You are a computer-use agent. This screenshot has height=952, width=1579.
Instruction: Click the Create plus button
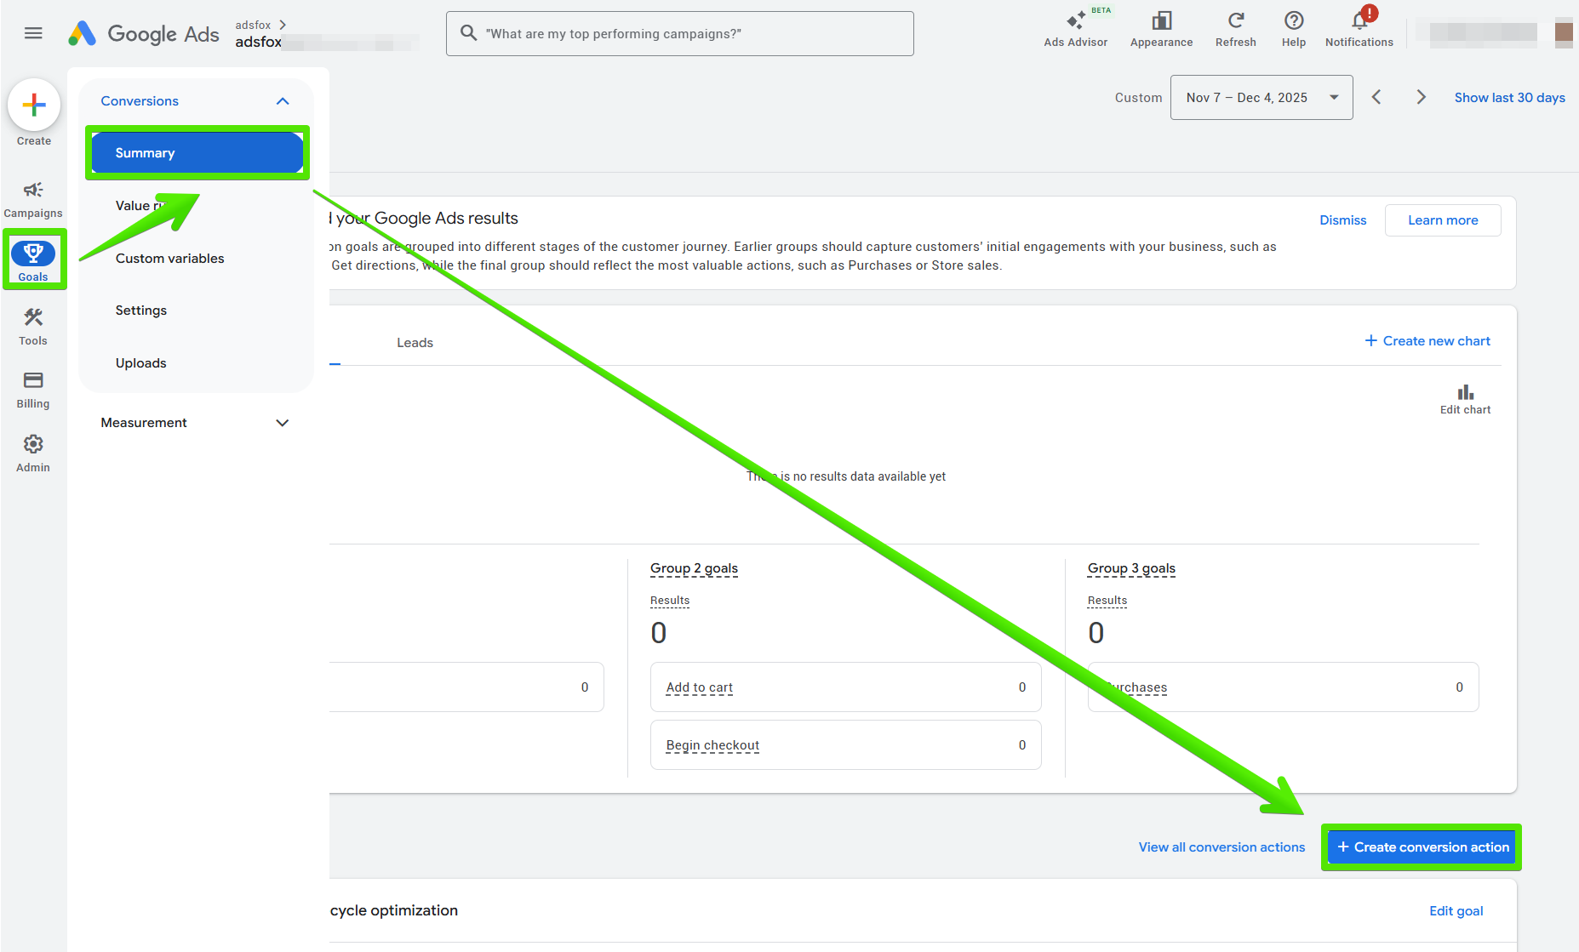pos(34,105)
